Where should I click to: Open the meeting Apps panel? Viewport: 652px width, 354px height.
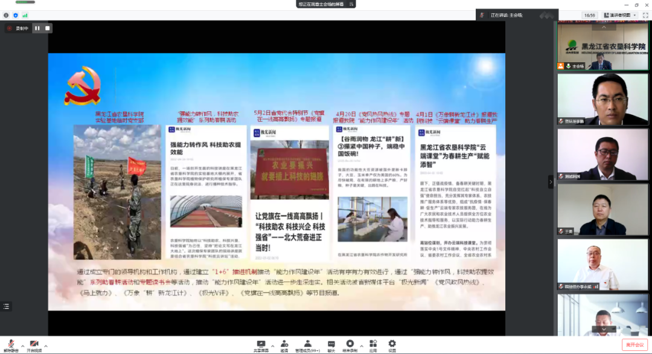tap(374, 343)
